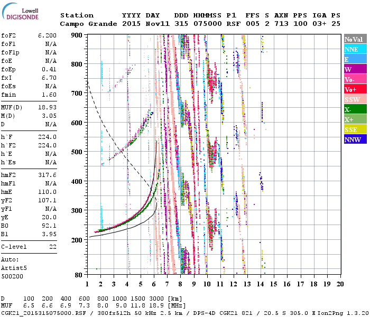
Task: Click the 80 km height axis label
Action: (x=79, y=275)
